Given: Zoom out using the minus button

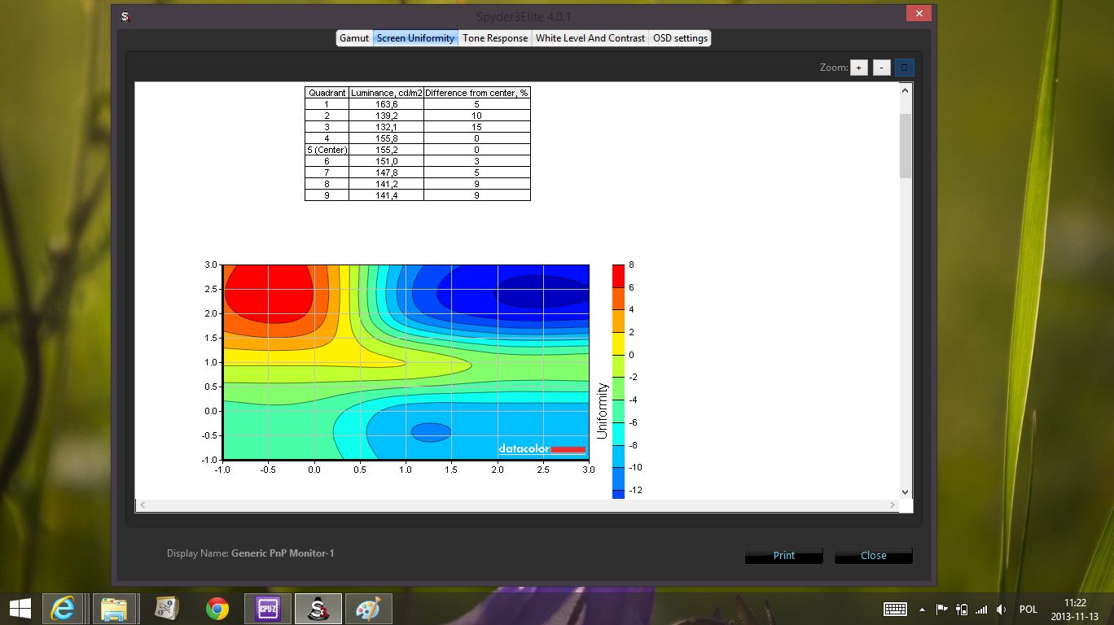Looking at the screenshot, I should [882, 68].
